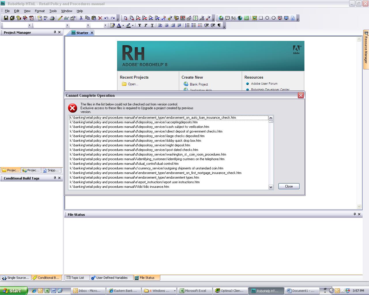Click the Paste clipboard icon

point(94,18)
